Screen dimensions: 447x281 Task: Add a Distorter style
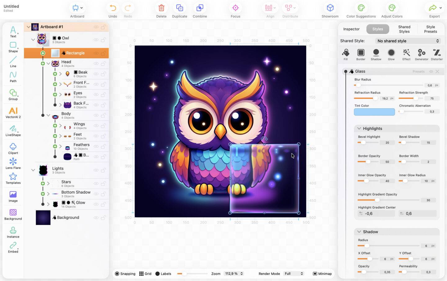click(437, 54)
